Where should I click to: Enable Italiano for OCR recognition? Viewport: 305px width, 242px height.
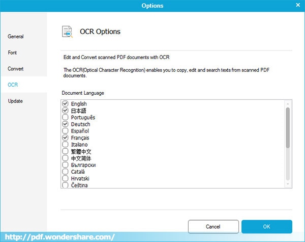click(65, 145)
